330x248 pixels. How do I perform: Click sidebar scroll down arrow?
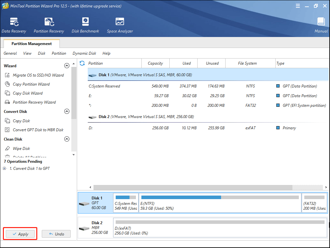click(x=74, y=155)
